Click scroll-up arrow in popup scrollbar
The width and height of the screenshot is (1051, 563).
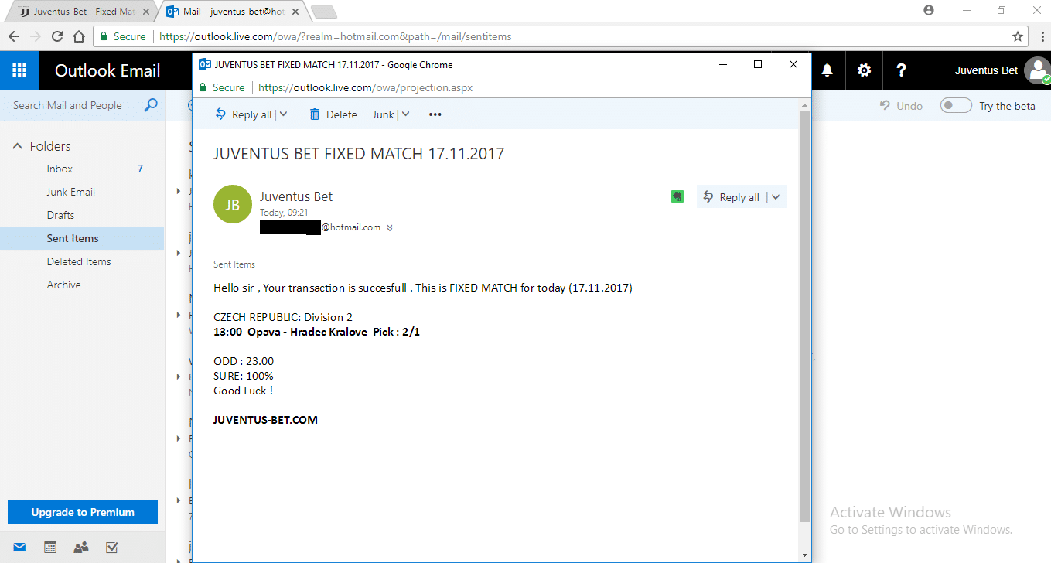click(x=804, y=104)
